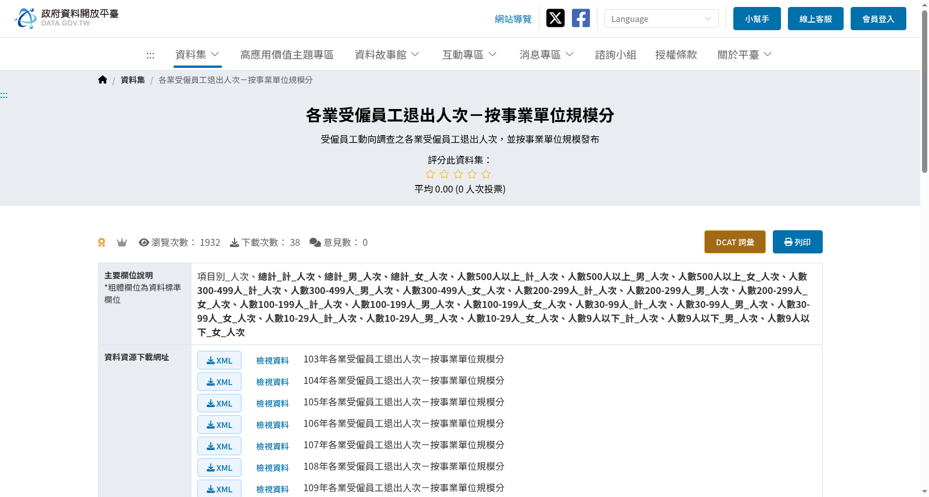Click the DATA.GOV.TW site logo
Viewport: 929px width, 497px height.
tap(66, 18)
